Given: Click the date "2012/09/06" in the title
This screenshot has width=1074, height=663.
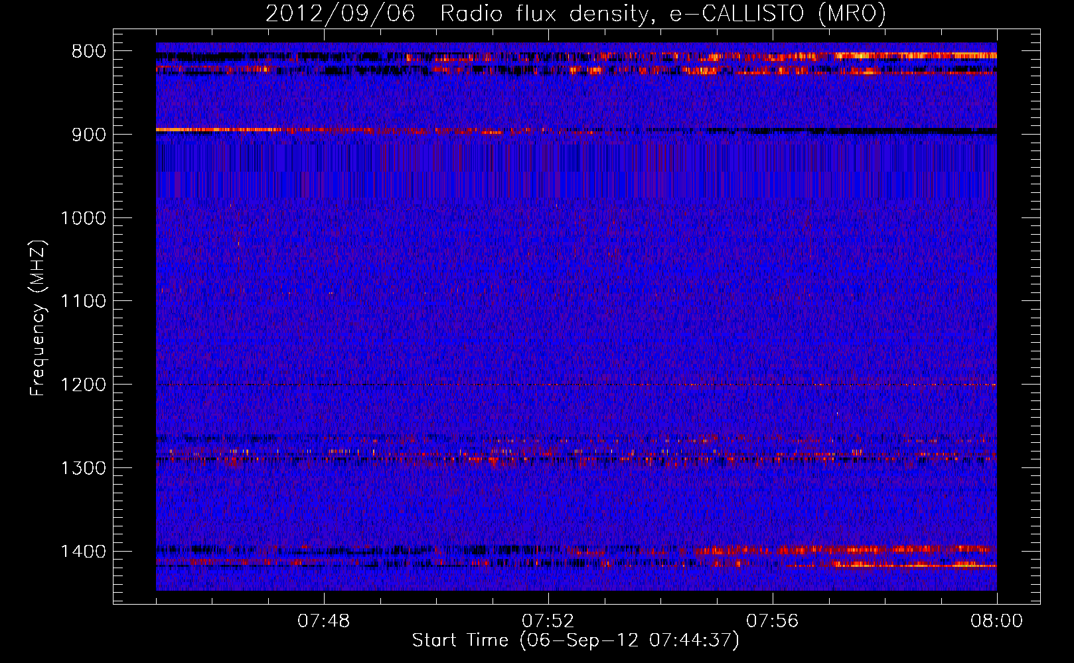Looking at the screenshot, I should (x=341, y=14).
